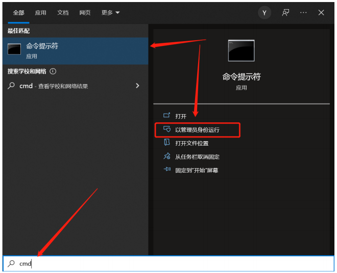
Task: Click the magnifier icon beside cmd suggestion
Action: pyautogui.click(x=11, y=86)
